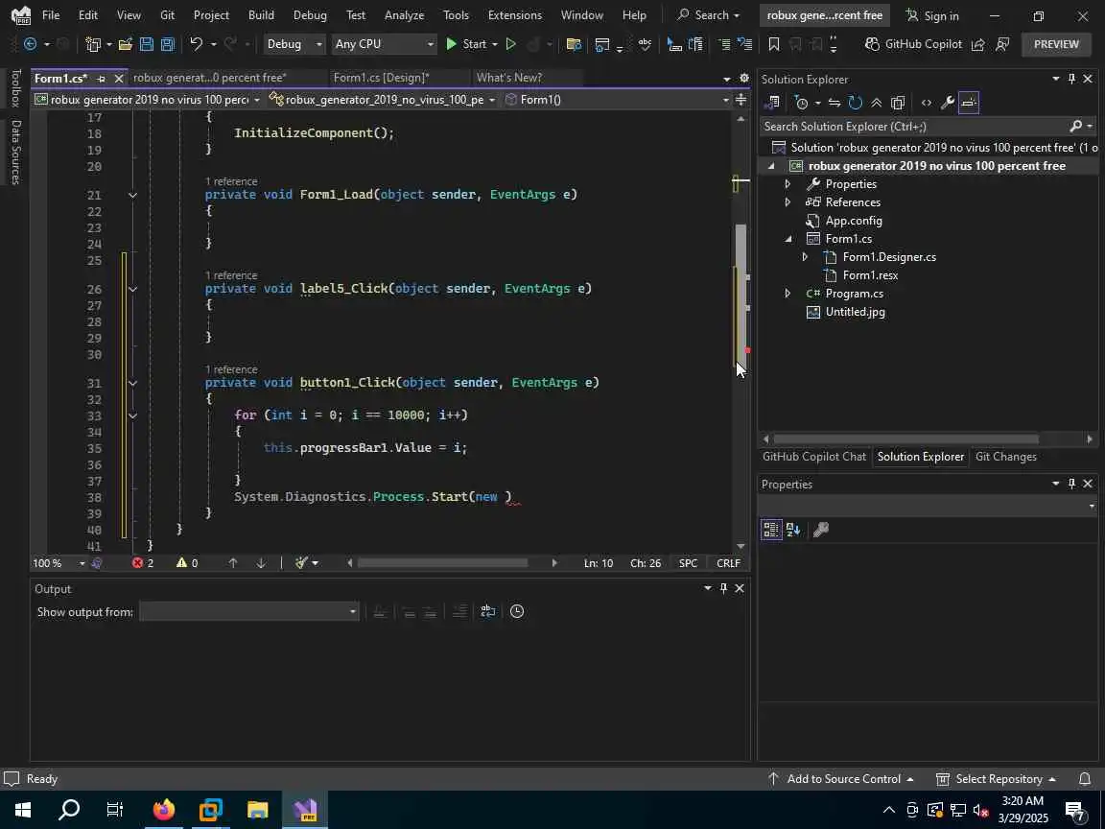Image resolution: width=1105 pixels, height=829 pixels.
Task: Click the Sync with Active Document icon
Action: pos(835,103)
